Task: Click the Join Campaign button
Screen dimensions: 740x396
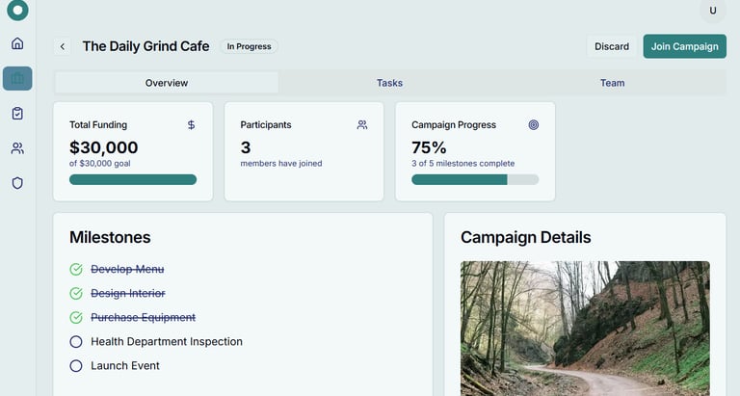Action: tap(684, 46)
